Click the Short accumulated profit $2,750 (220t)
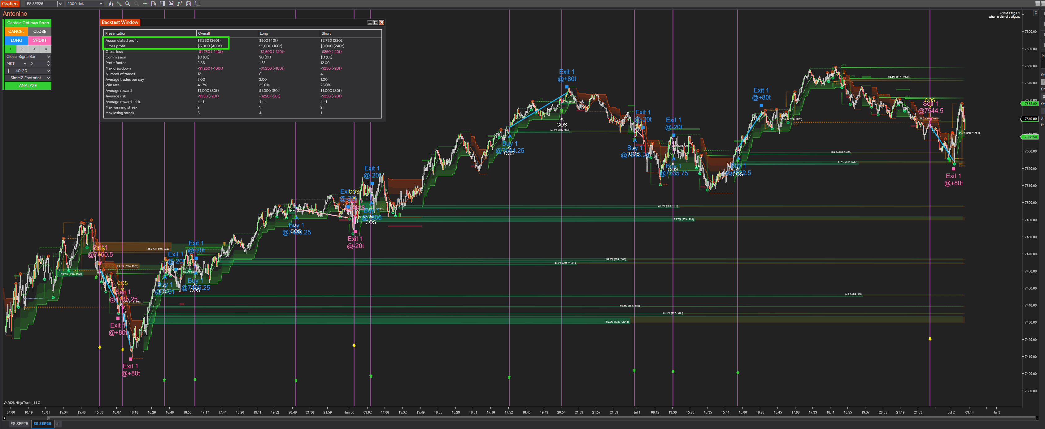This screenshot has width=1045, height=429. pos(332,41)
